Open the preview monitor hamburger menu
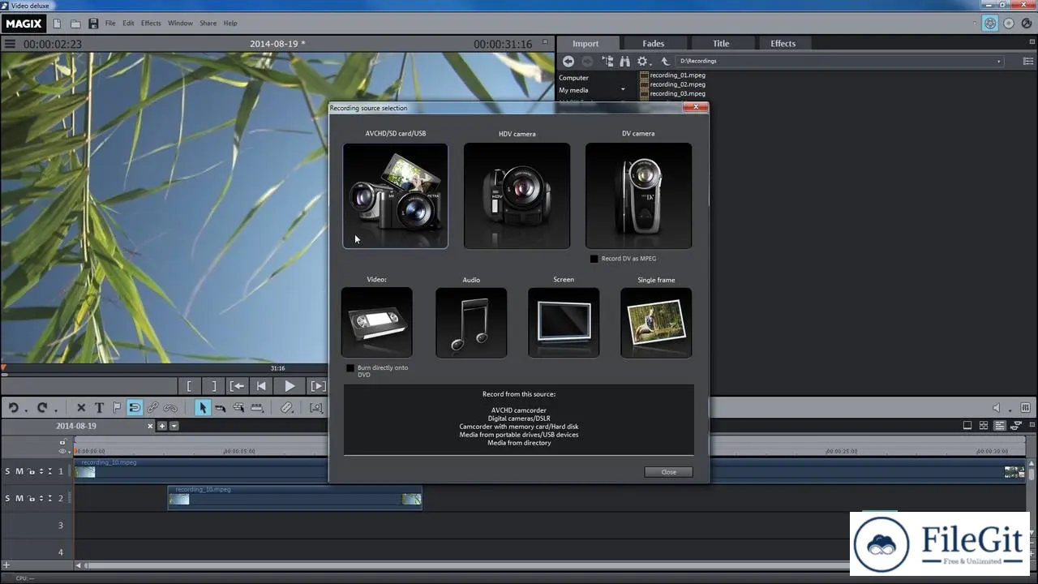 (x=11, y=44)
